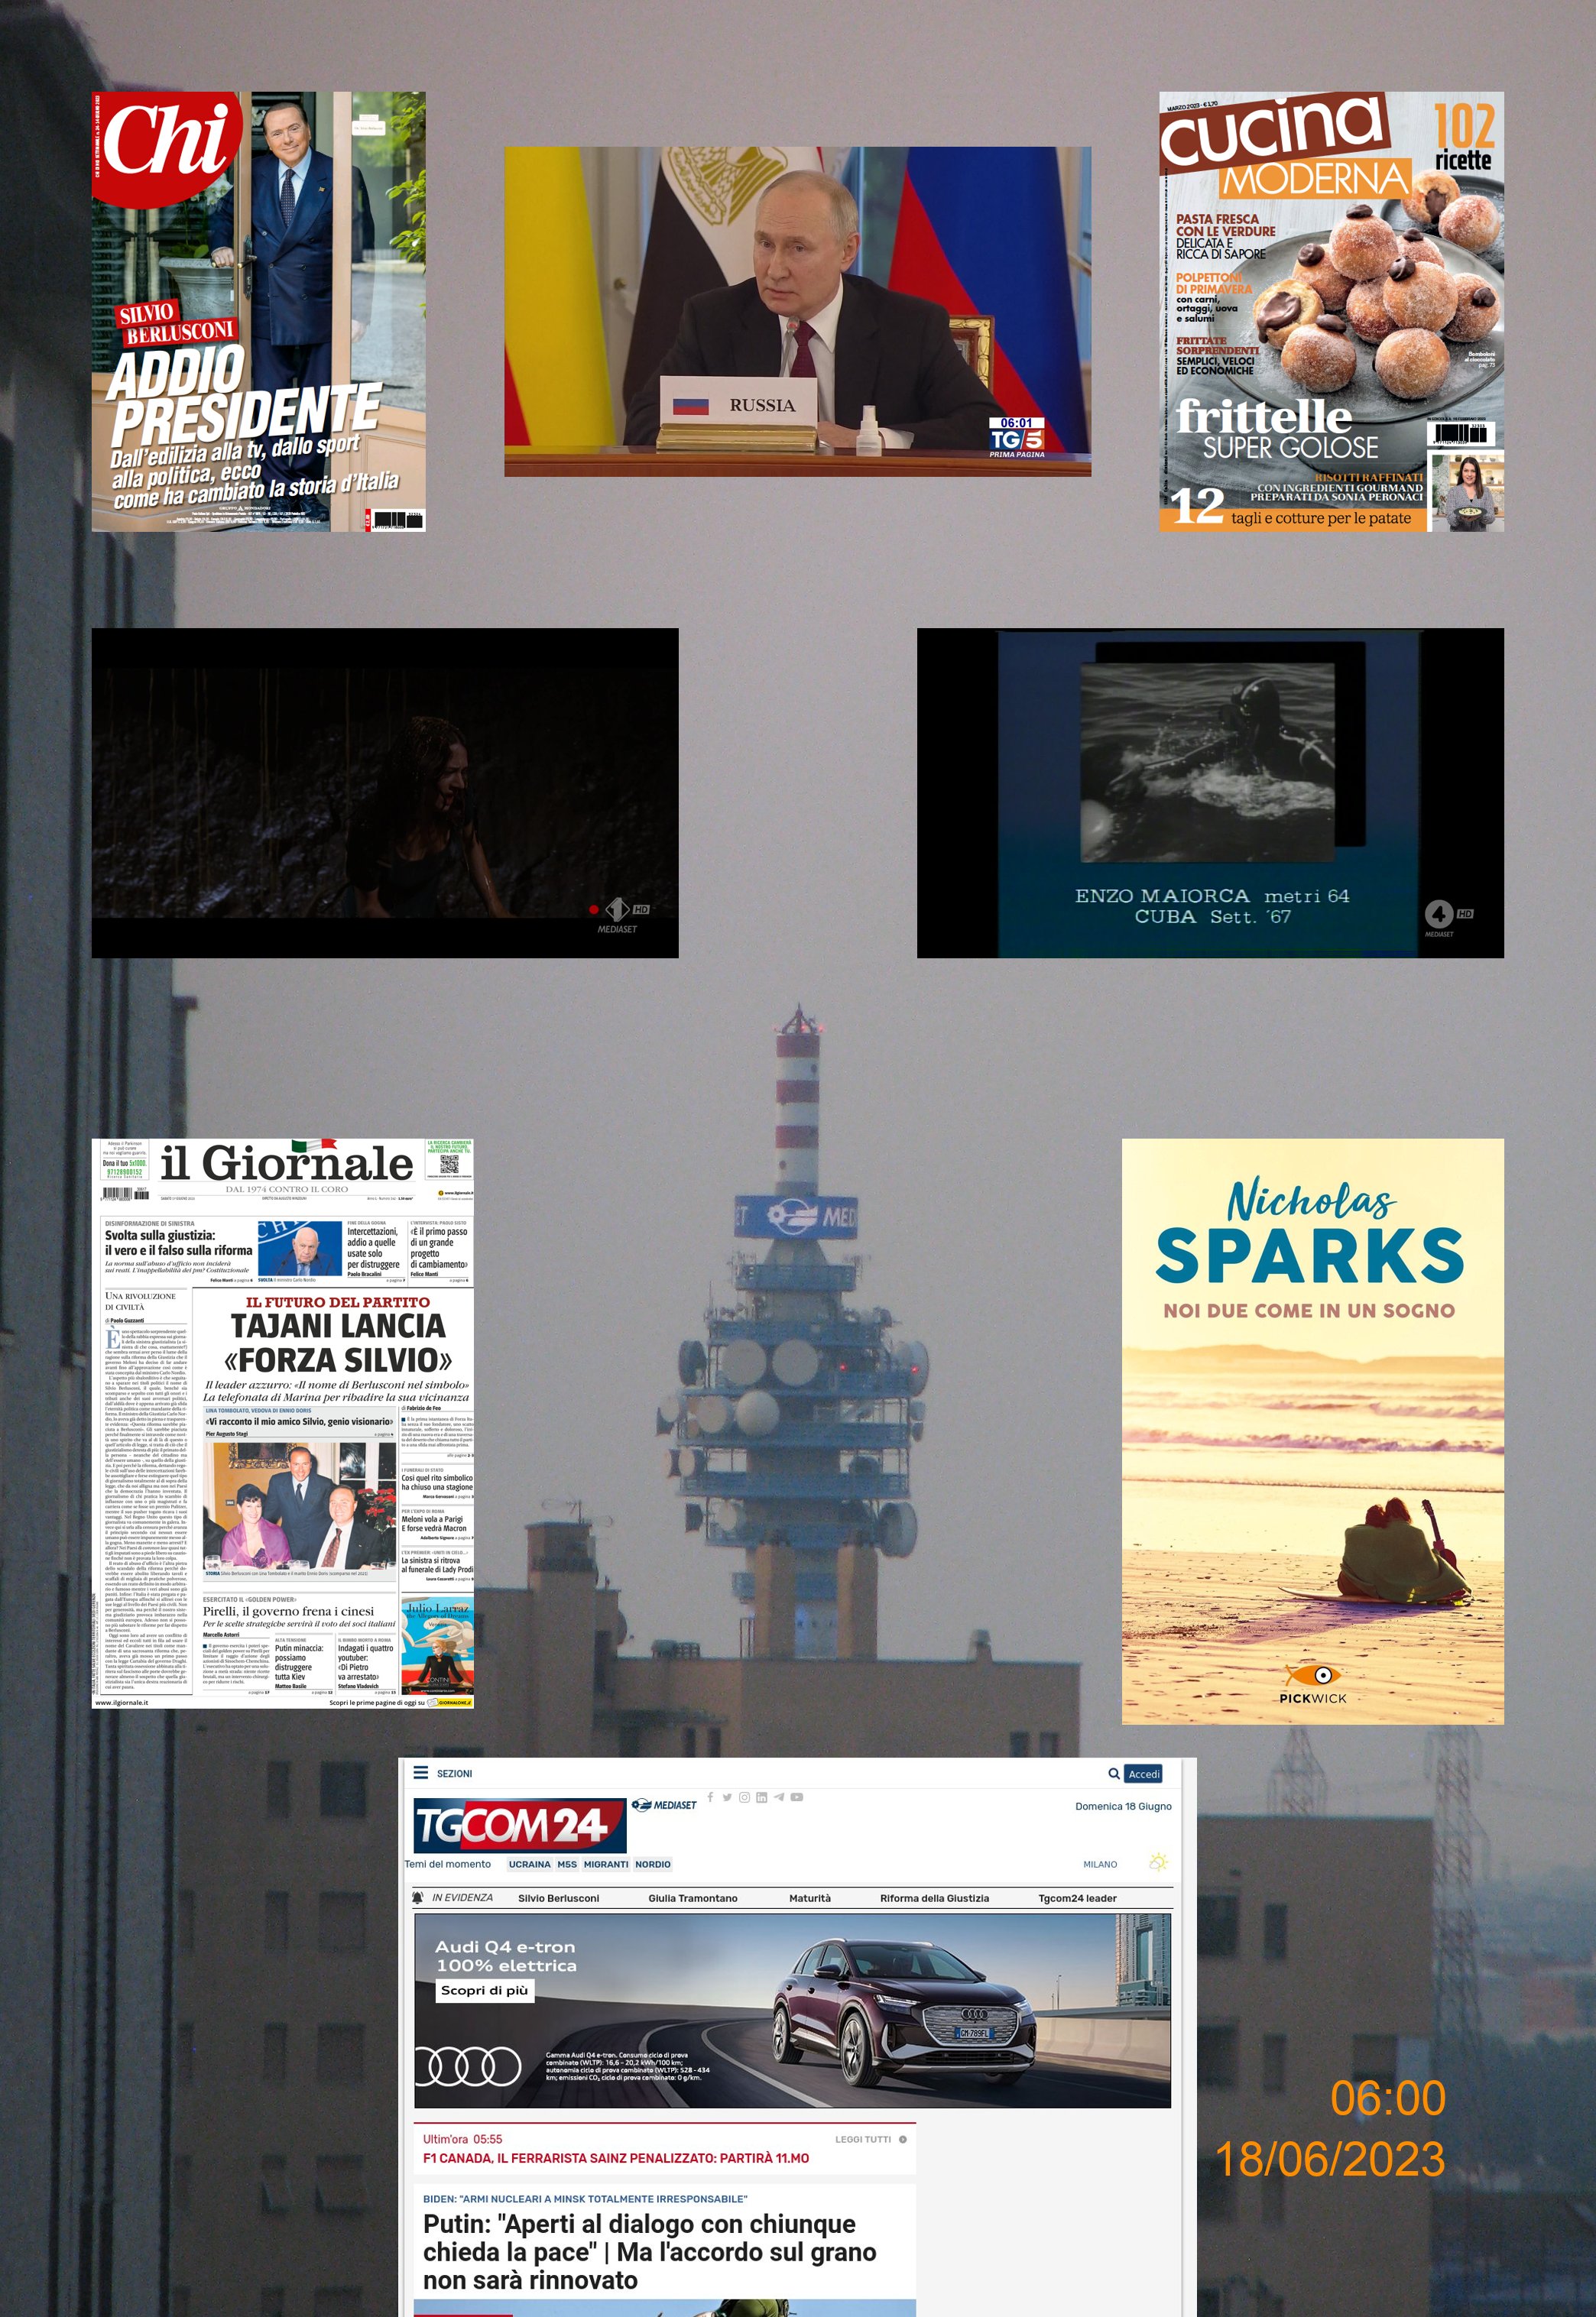Screen dimensions: 1596x2317
Task: Open the Maturità in evidenza link
Action: tap(810, 1897)
